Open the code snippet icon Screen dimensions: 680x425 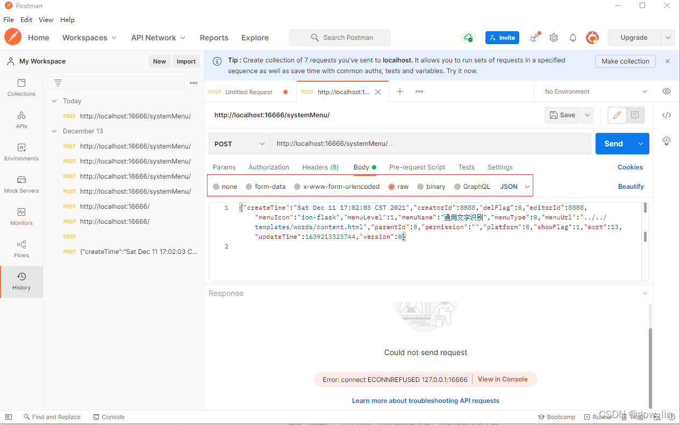tap(667, 115)
